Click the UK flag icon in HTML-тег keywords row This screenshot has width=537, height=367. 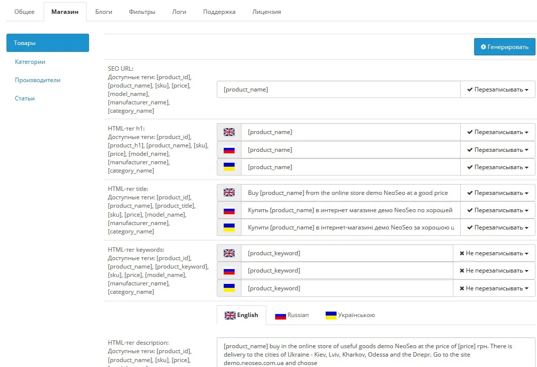[x=229, y=253]
